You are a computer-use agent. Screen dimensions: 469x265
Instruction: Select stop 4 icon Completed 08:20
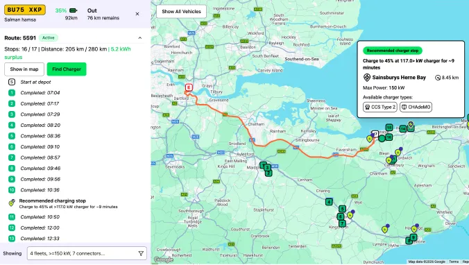click(12, 125)
